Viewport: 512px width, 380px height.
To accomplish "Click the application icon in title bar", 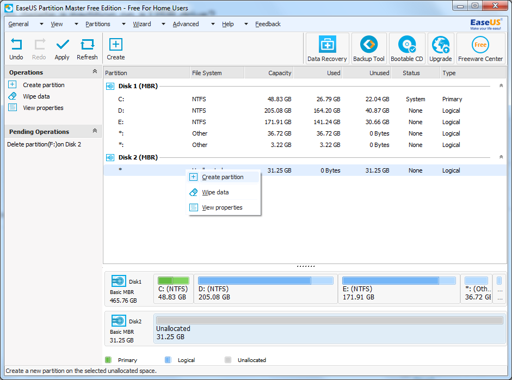I will (9, 8).
